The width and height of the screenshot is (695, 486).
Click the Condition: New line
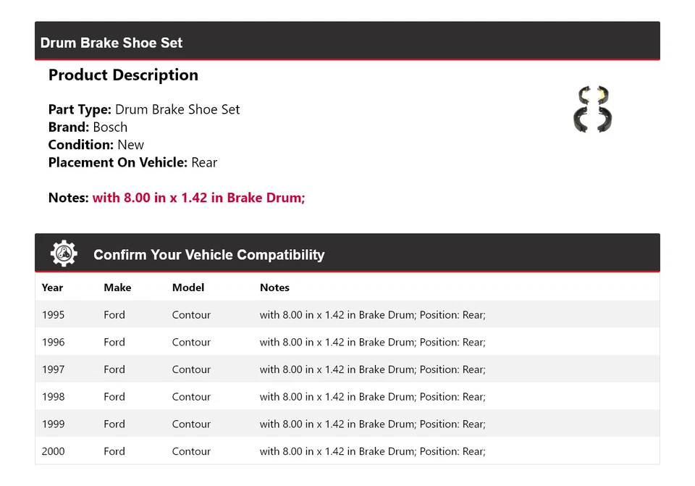[x=96, y=145]
